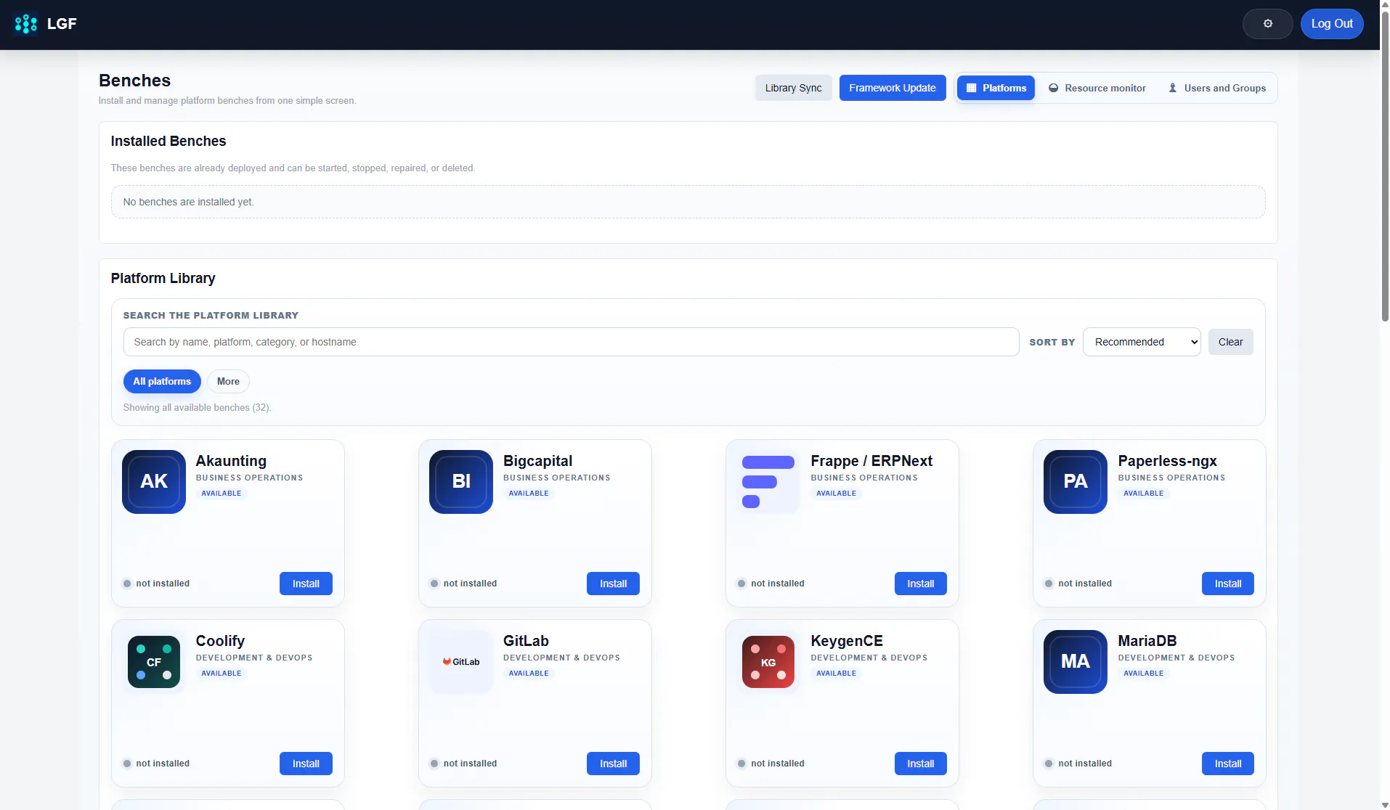Screen dimensions: 1390x810
Task: Click the not installed status under GitLab
Action: tap(463, 764)
